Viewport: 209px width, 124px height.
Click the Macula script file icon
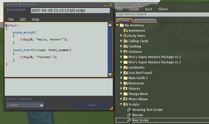(x=129, y=115)
